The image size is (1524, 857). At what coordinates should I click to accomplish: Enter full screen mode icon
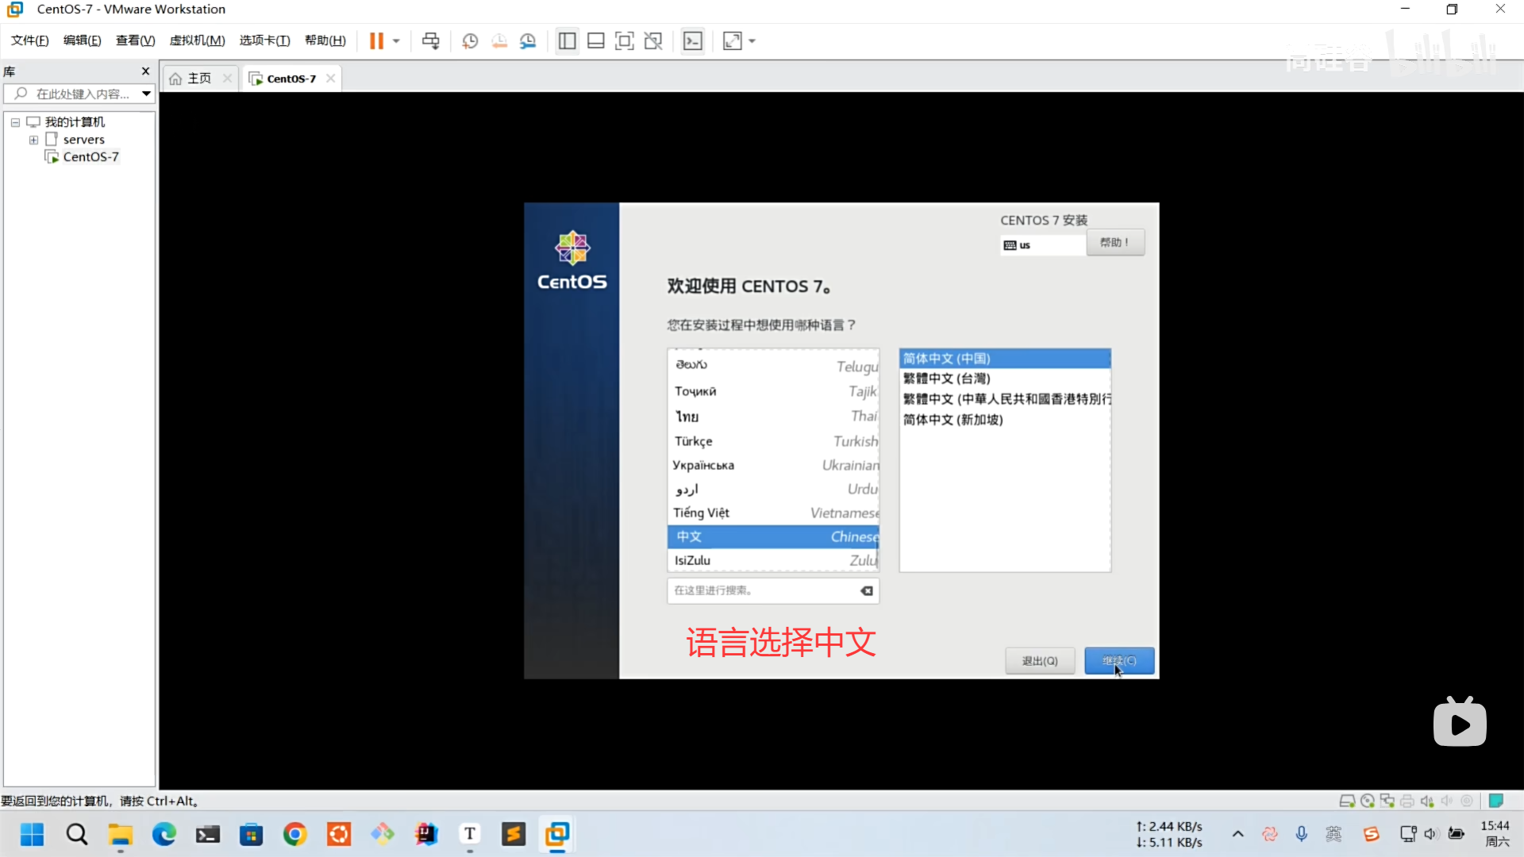pos(625,41)
